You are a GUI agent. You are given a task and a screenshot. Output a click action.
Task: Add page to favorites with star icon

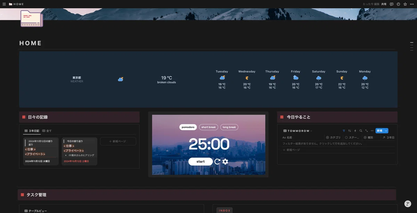pyautogui.click(x=405, y=4)
